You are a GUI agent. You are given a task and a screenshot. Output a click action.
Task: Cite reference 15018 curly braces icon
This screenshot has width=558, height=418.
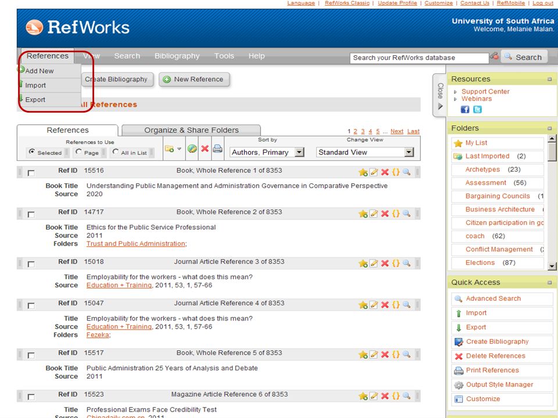pyautogui.click(x=396, y=264)
